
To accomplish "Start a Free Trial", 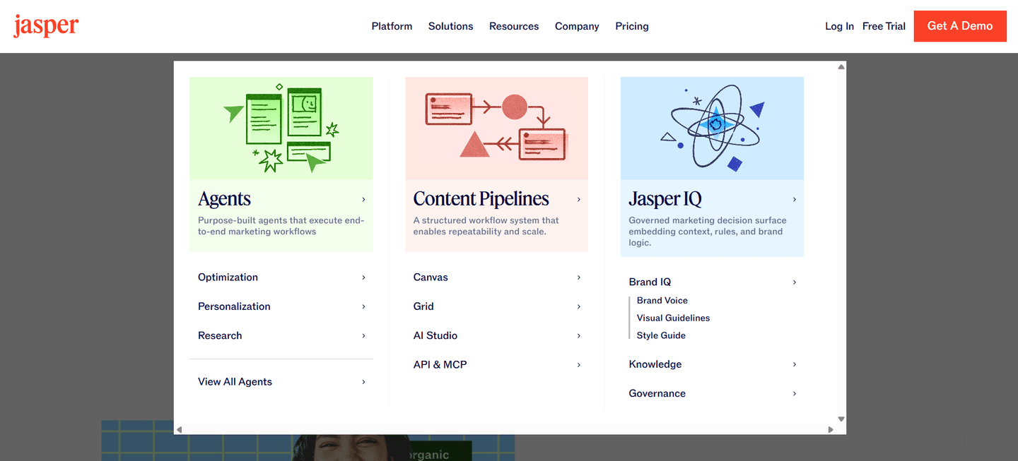I will click(x=884, y=26).
